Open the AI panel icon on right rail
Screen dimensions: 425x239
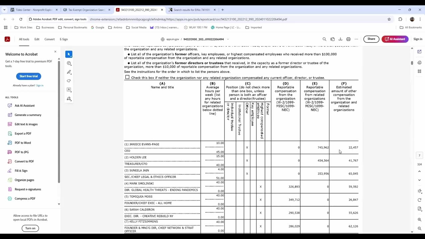419,51
